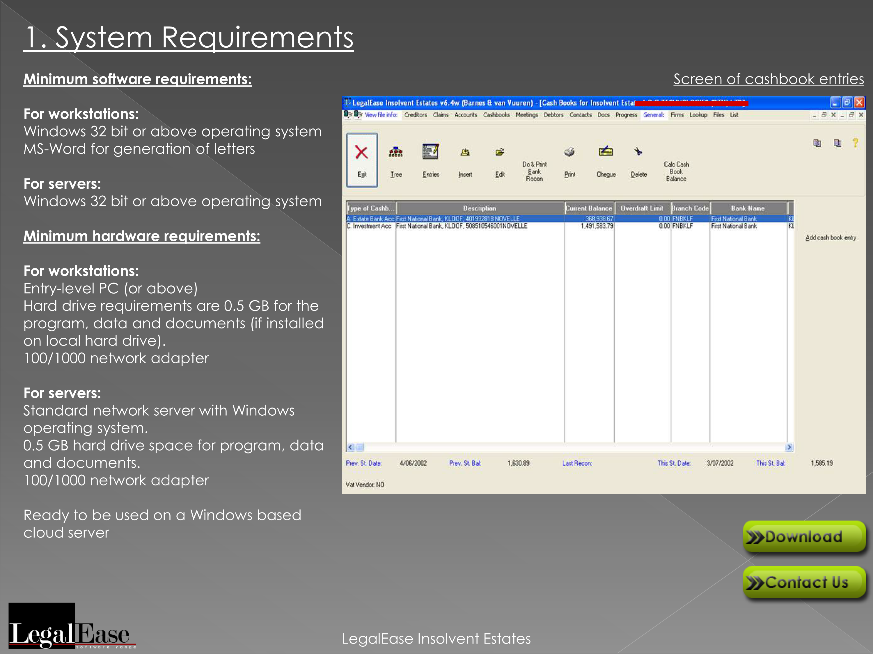Open the List menu
Viewport: 873px width, 654px height.
[x=734, y=115]
